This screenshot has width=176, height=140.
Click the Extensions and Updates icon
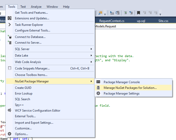(x=10, y=18)
